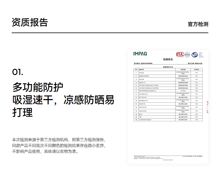220x174 pixels.
Task: Click the blue CNAS accreditation logo
Action: pos(195,54)
